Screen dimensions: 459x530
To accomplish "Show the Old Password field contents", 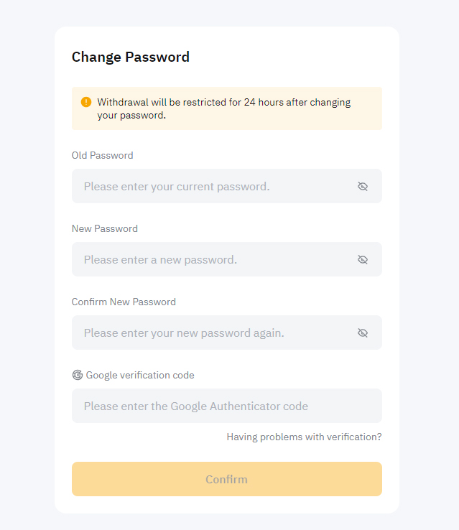I will [x=363, y=186].
